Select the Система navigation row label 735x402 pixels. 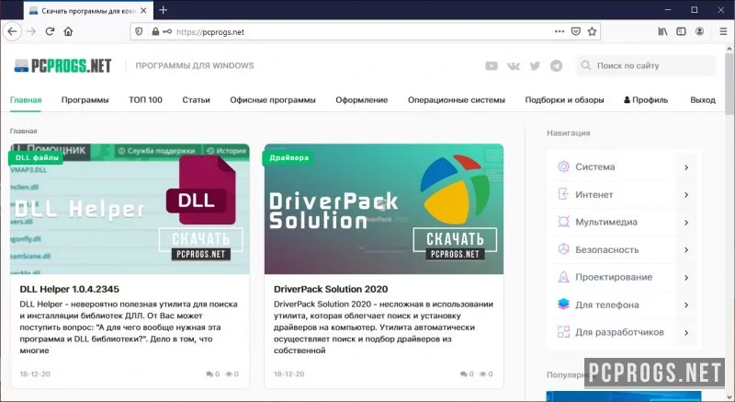594,167
